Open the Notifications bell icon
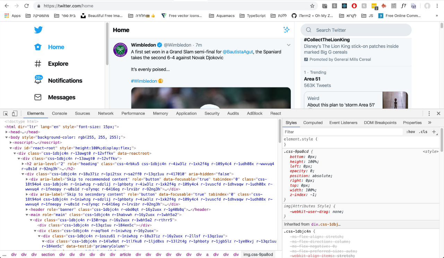Screen dimensions: 444x258 [38, 80]
